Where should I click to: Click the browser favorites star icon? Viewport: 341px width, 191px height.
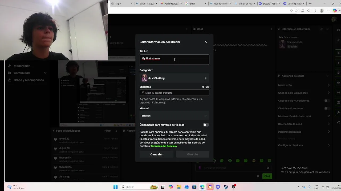pos(309,11)
